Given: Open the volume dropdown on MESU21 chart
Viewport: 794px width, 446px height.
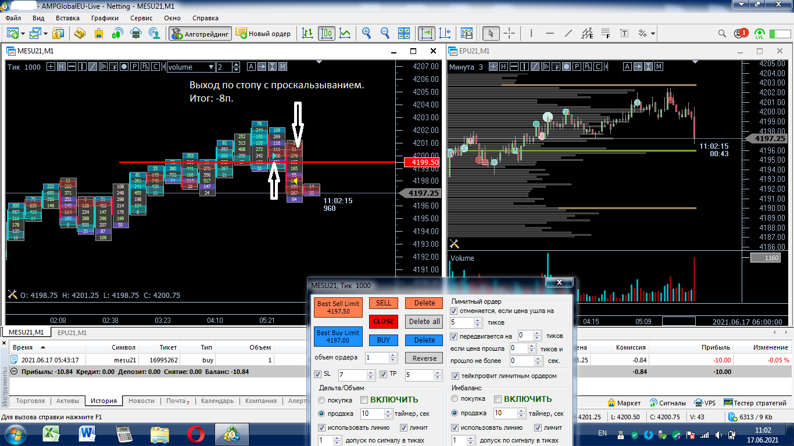Looking at the screenshot, I should click(210, 67).
